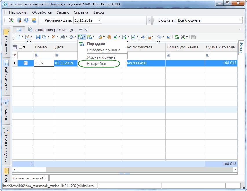
Task: Open the Расчетная дата dropdown
Action: 99,20
